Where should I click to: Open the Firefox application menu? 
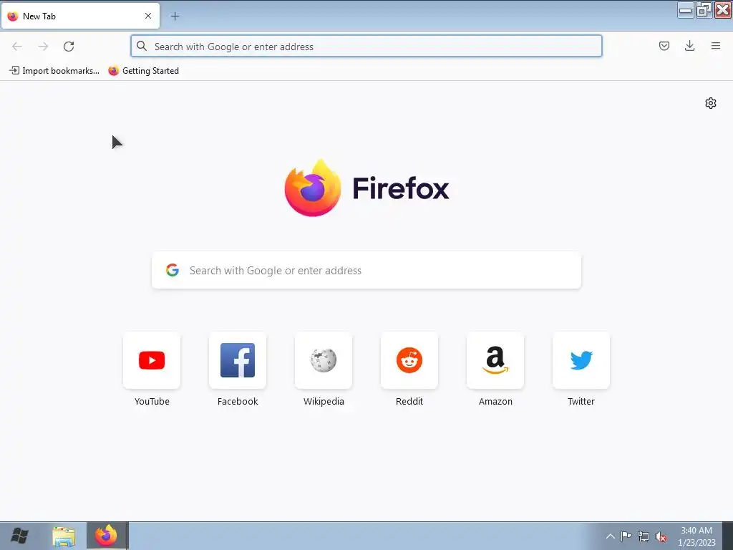click(x=716, y=46)
